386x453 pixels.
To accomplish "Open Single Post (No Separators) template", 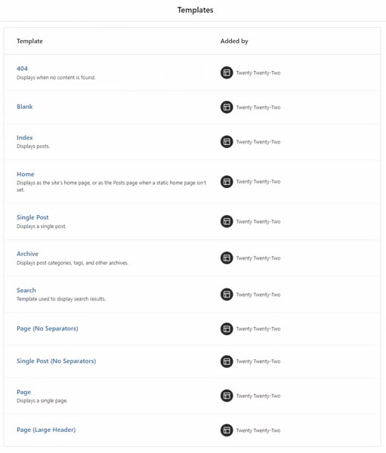I will 57,361.
